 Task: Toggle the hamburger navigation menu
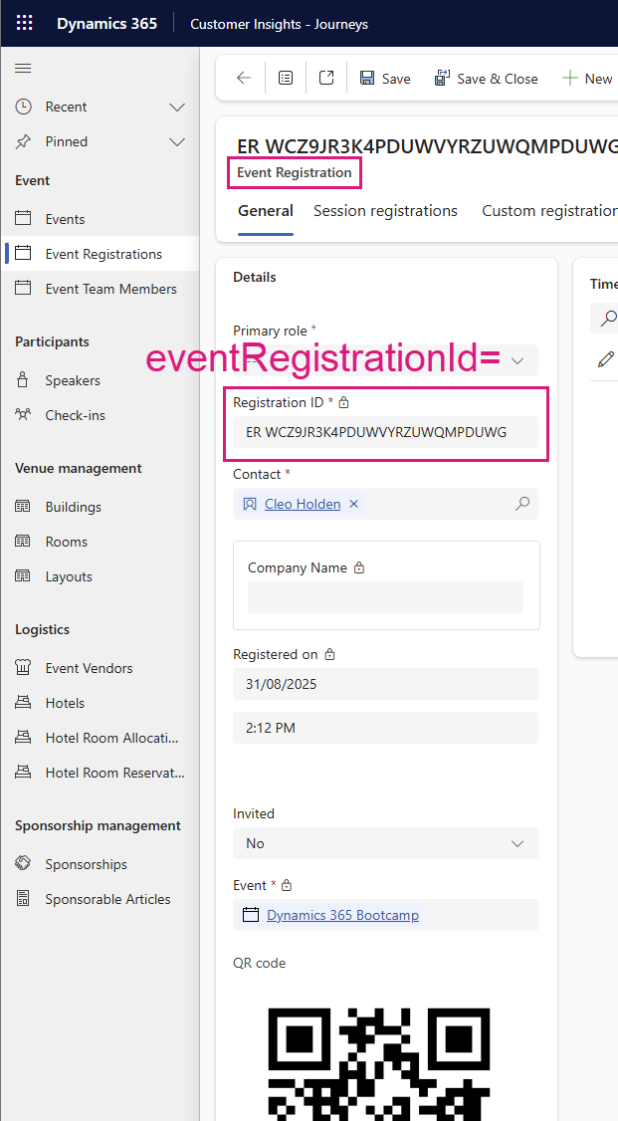(x=23, y=68)
